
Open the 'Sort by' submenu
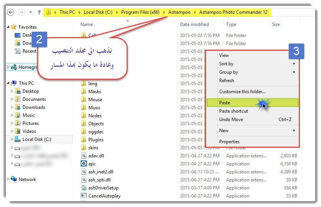[253, 63]
